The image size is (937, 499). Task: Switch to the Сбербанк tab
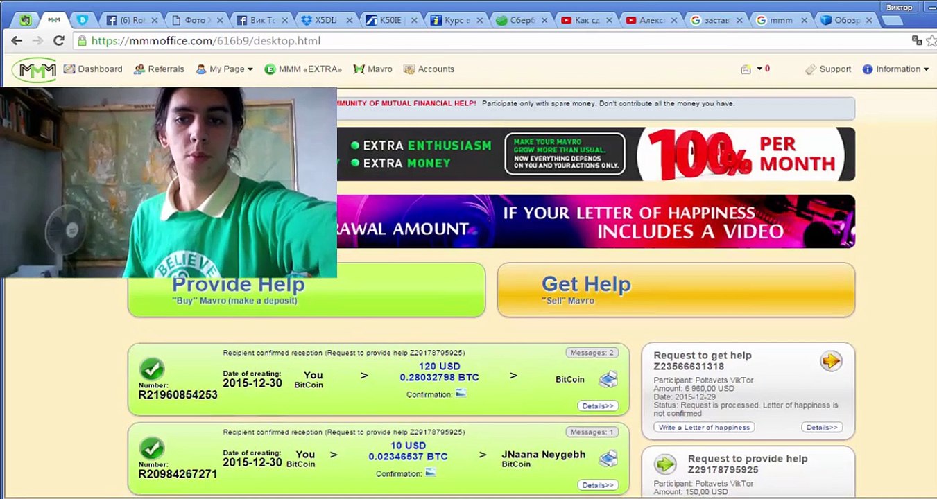click(522, 20)
